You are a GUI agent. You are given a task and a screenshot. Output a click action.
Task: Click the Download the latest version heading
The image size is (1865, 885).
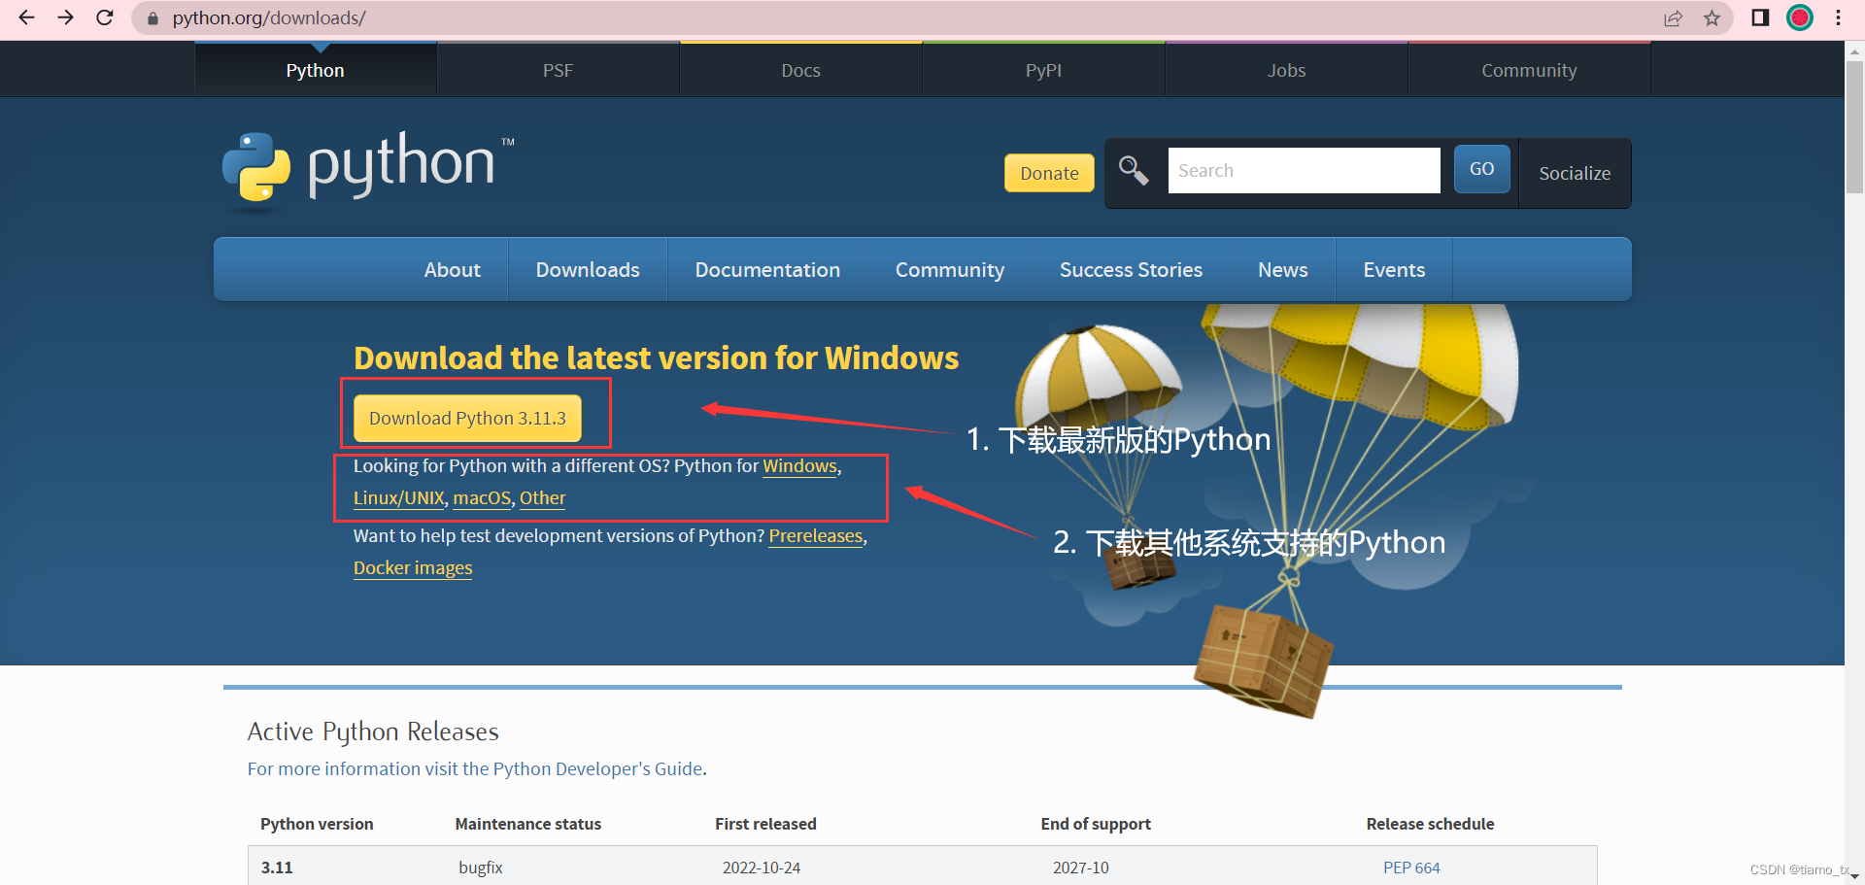click(x=657, y=358)
